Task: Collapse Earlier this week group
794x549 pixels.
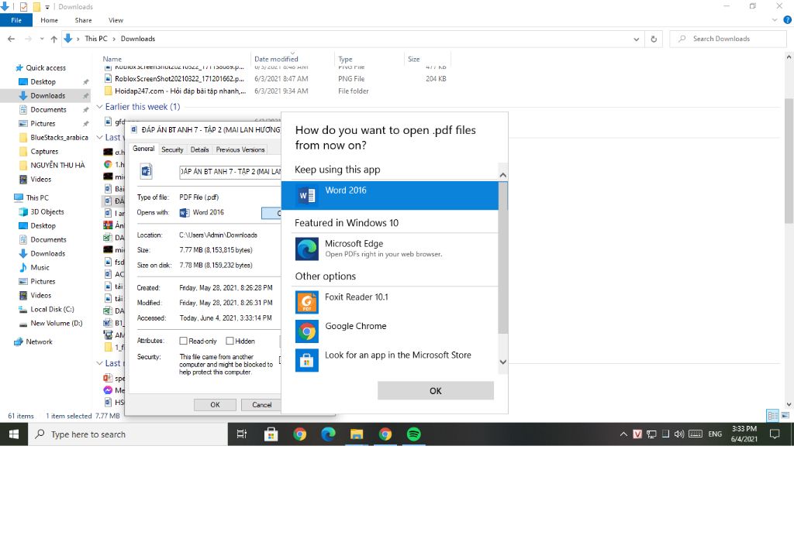Action: (x=99, y=107)
